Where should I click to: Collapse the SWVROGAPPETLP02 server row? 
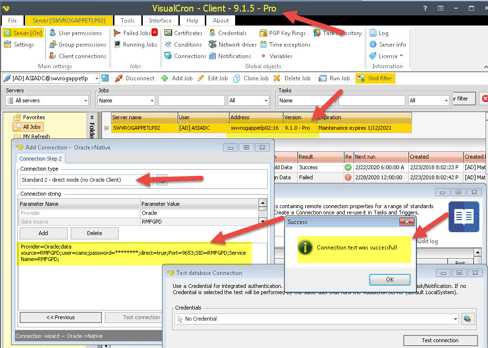coord(106,128)
